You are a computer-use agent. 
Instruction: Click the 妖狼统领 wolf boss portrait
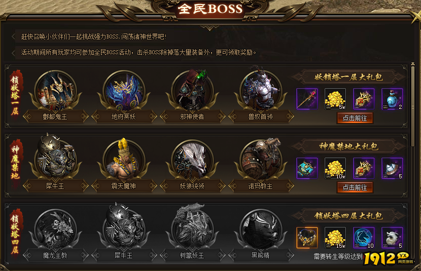coord(192,160)
